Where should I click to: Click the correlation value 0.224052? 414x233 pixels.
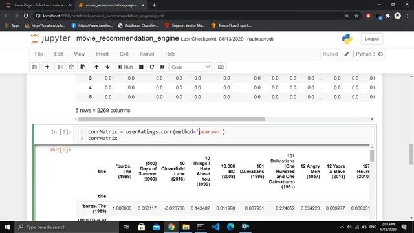pyautogui.click(x=285, y=208)
